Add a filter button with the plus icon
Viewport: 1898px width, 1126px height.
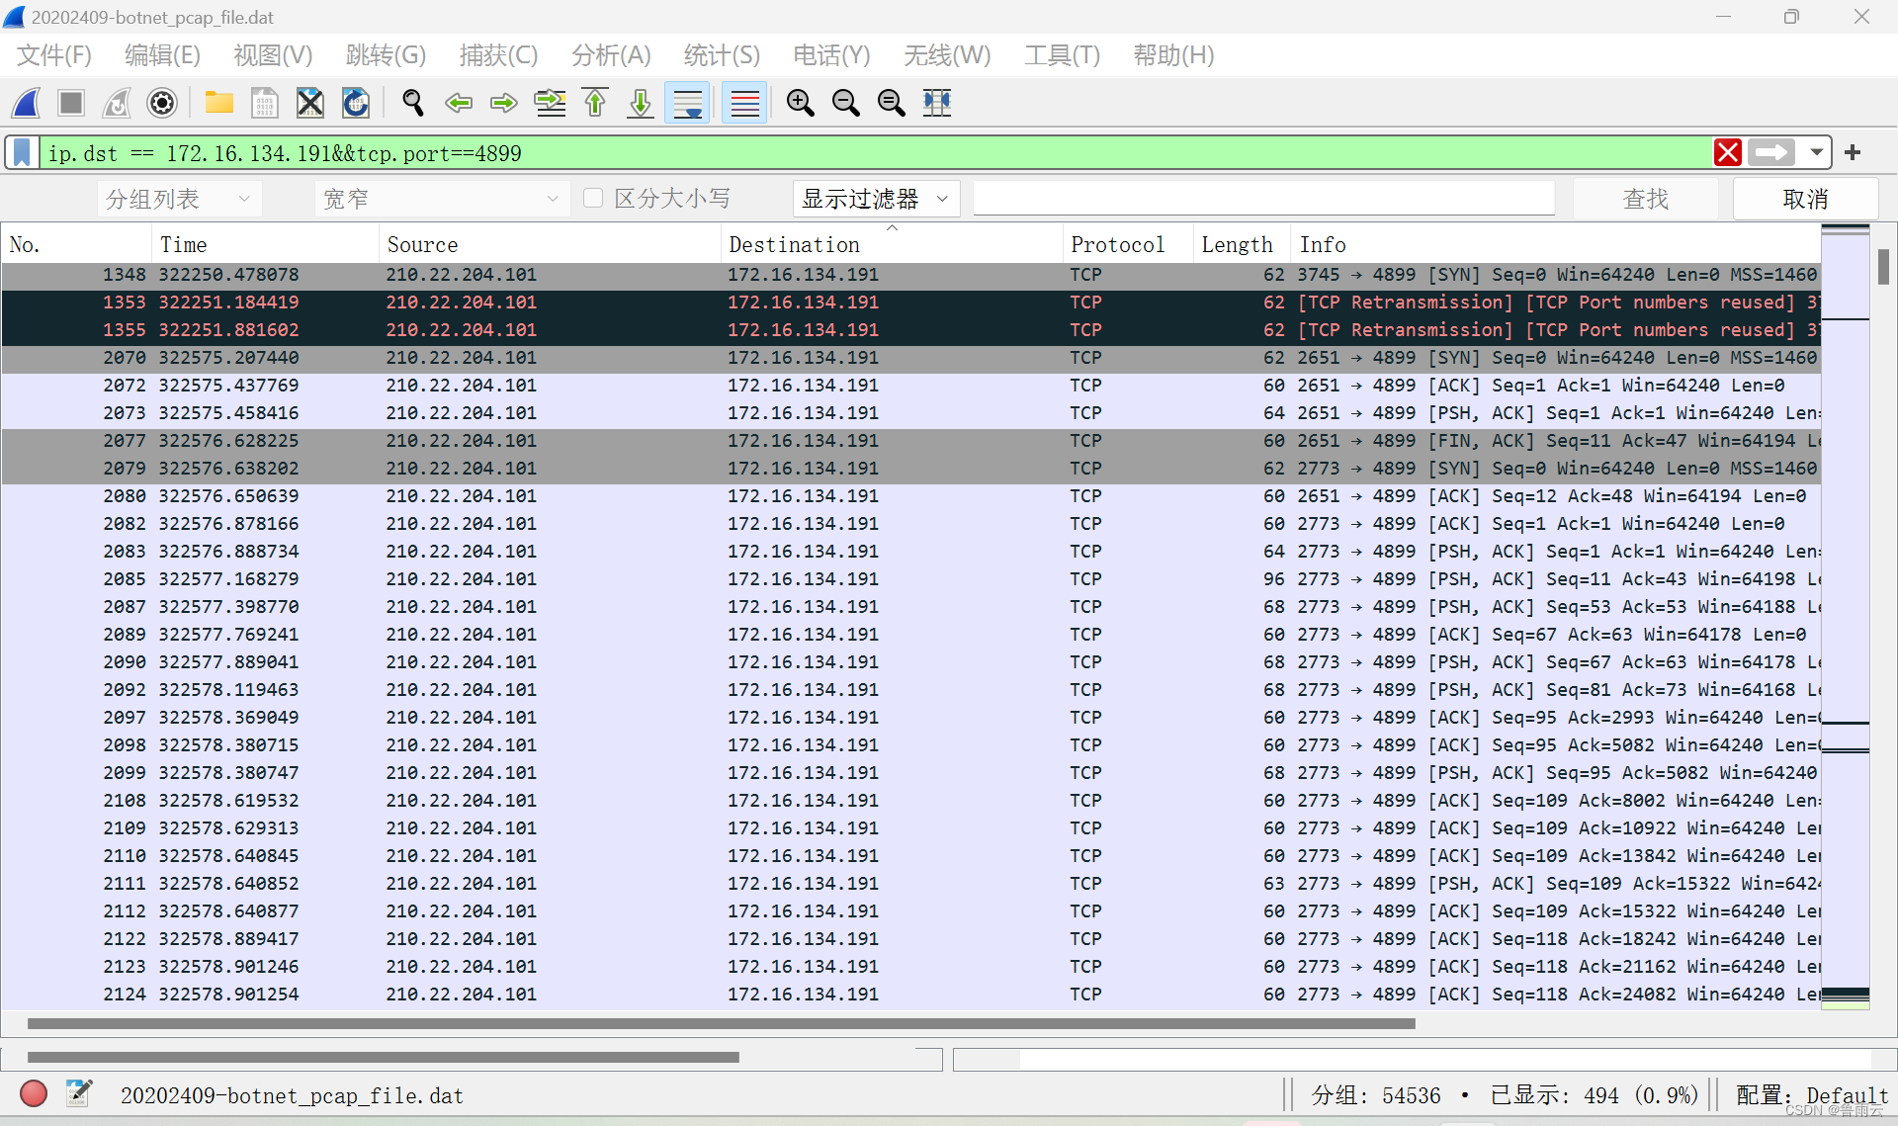click(1853, 153)
